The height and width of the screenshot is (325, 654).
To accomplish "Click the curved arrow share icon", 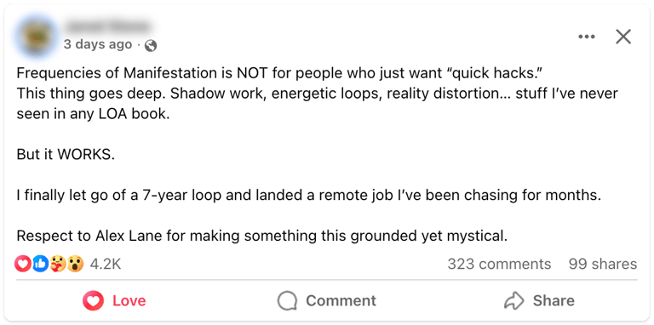I will coord(513,300).
